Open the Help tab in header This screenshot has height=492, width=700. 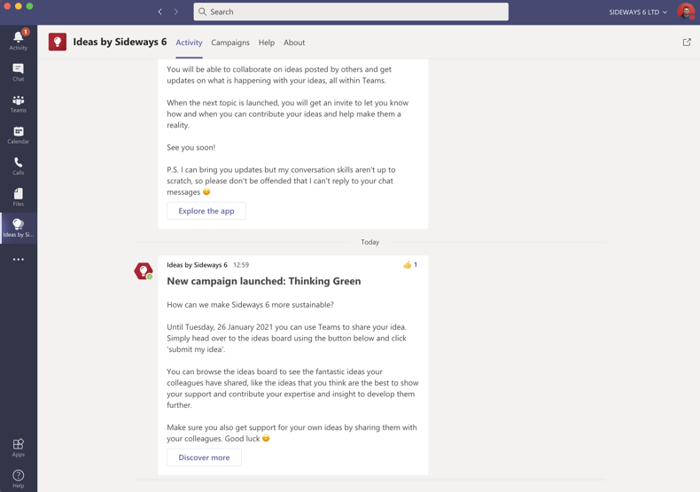pyautogui.click(x=267, y=43)
